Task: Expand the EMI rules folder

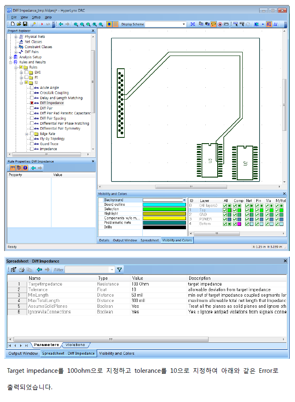Action: pos(21,72)
